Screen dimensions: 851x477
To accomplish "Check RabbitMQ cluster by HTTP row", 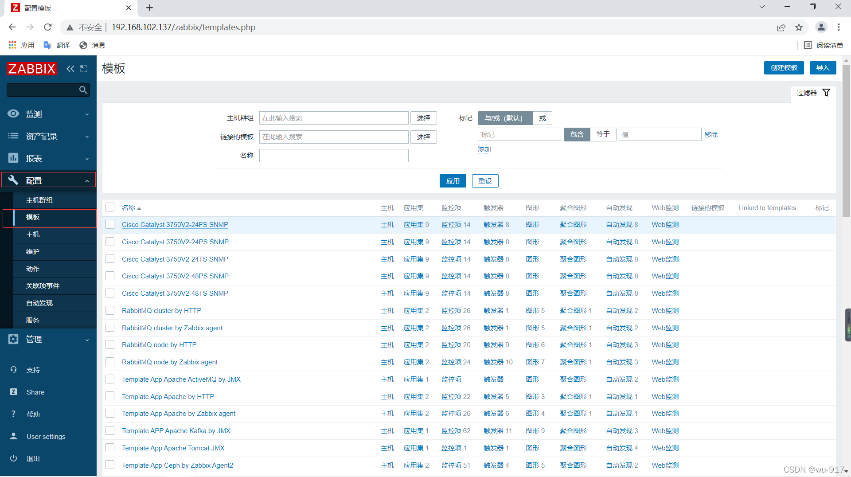I will coord(110,311).
